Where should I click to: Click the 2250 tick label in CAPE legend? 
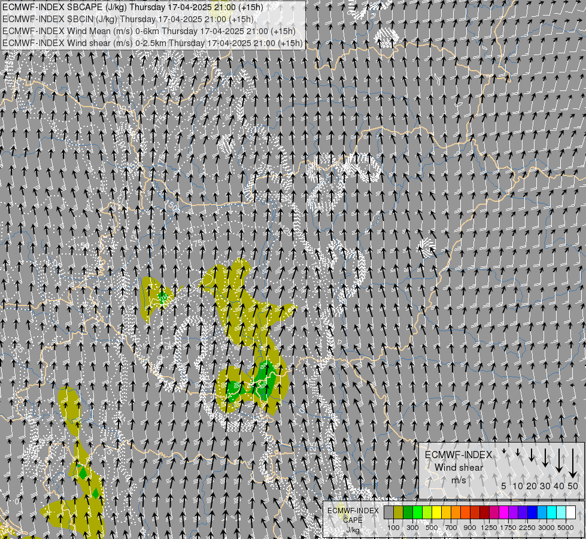527,528
